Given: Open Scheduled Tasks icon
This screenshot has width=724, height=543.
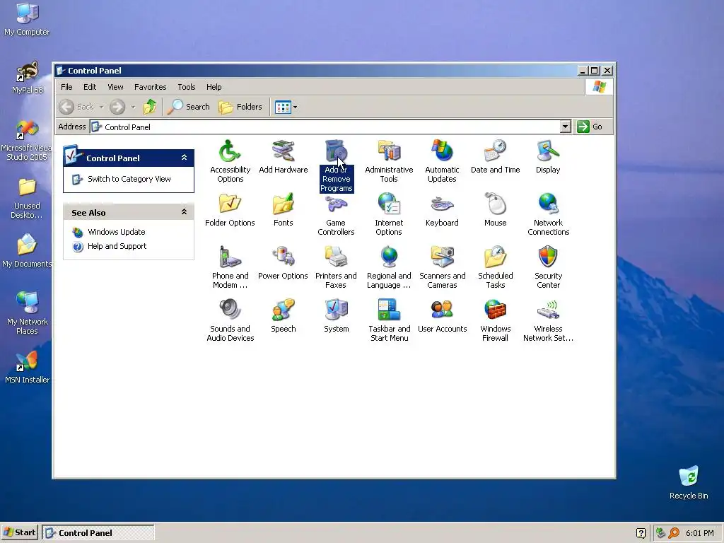Looking at the screenshot, I should click(495, 267).
